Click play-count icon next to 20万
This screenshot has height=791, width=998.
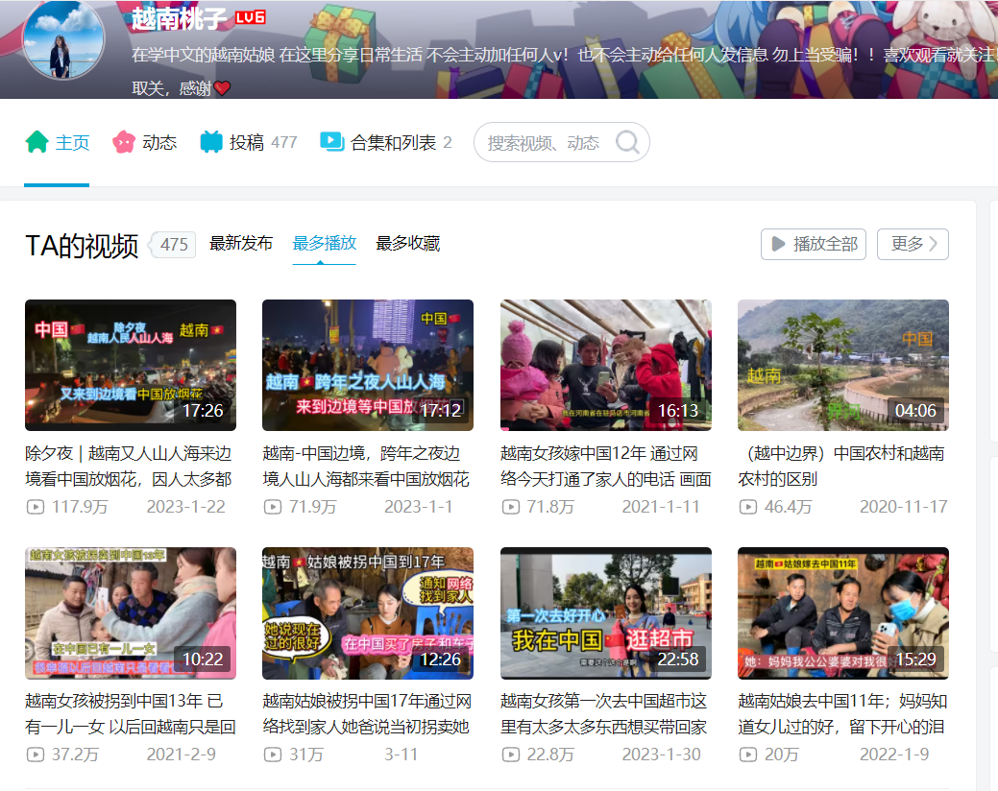[x=748, y=755]
